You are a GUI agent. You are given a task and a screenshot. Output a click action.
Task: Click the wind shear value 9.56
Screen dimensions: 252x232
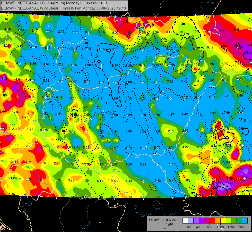point(211,64)
